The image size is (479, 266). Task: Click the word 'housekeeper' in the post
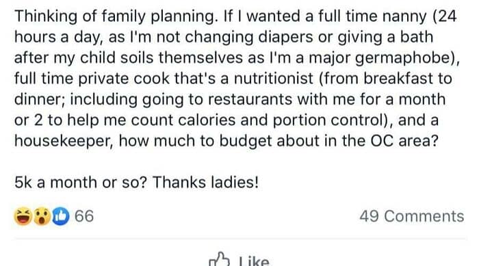click(64, 141)
